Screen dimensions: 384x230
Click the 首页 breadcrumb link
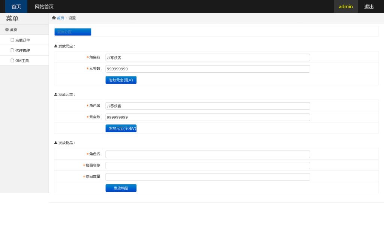coord(60,18)
